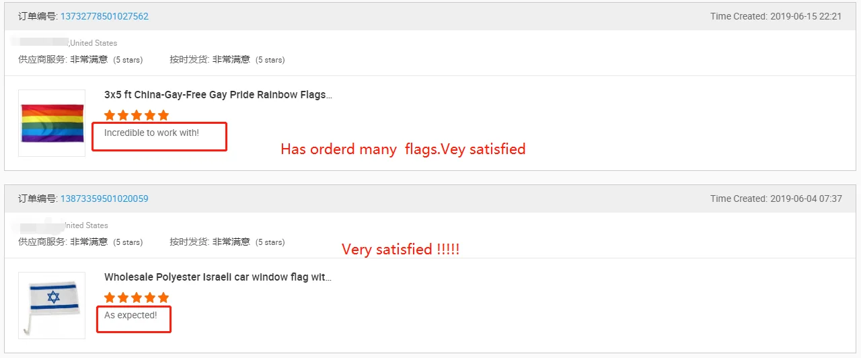Image resolution: width=861 pixels, height=358 pixels.
Task: Open the rainbow pride flag product image
Action: [x=52, y=123]
